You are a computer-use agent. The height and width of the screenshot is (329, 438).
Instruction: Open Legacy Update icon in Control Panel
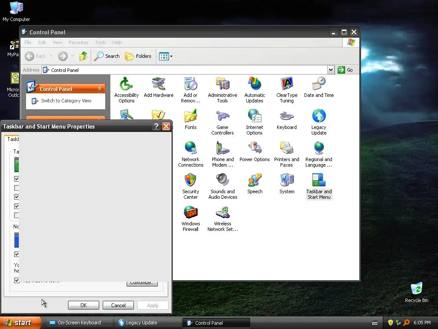[x=319, y=122]
